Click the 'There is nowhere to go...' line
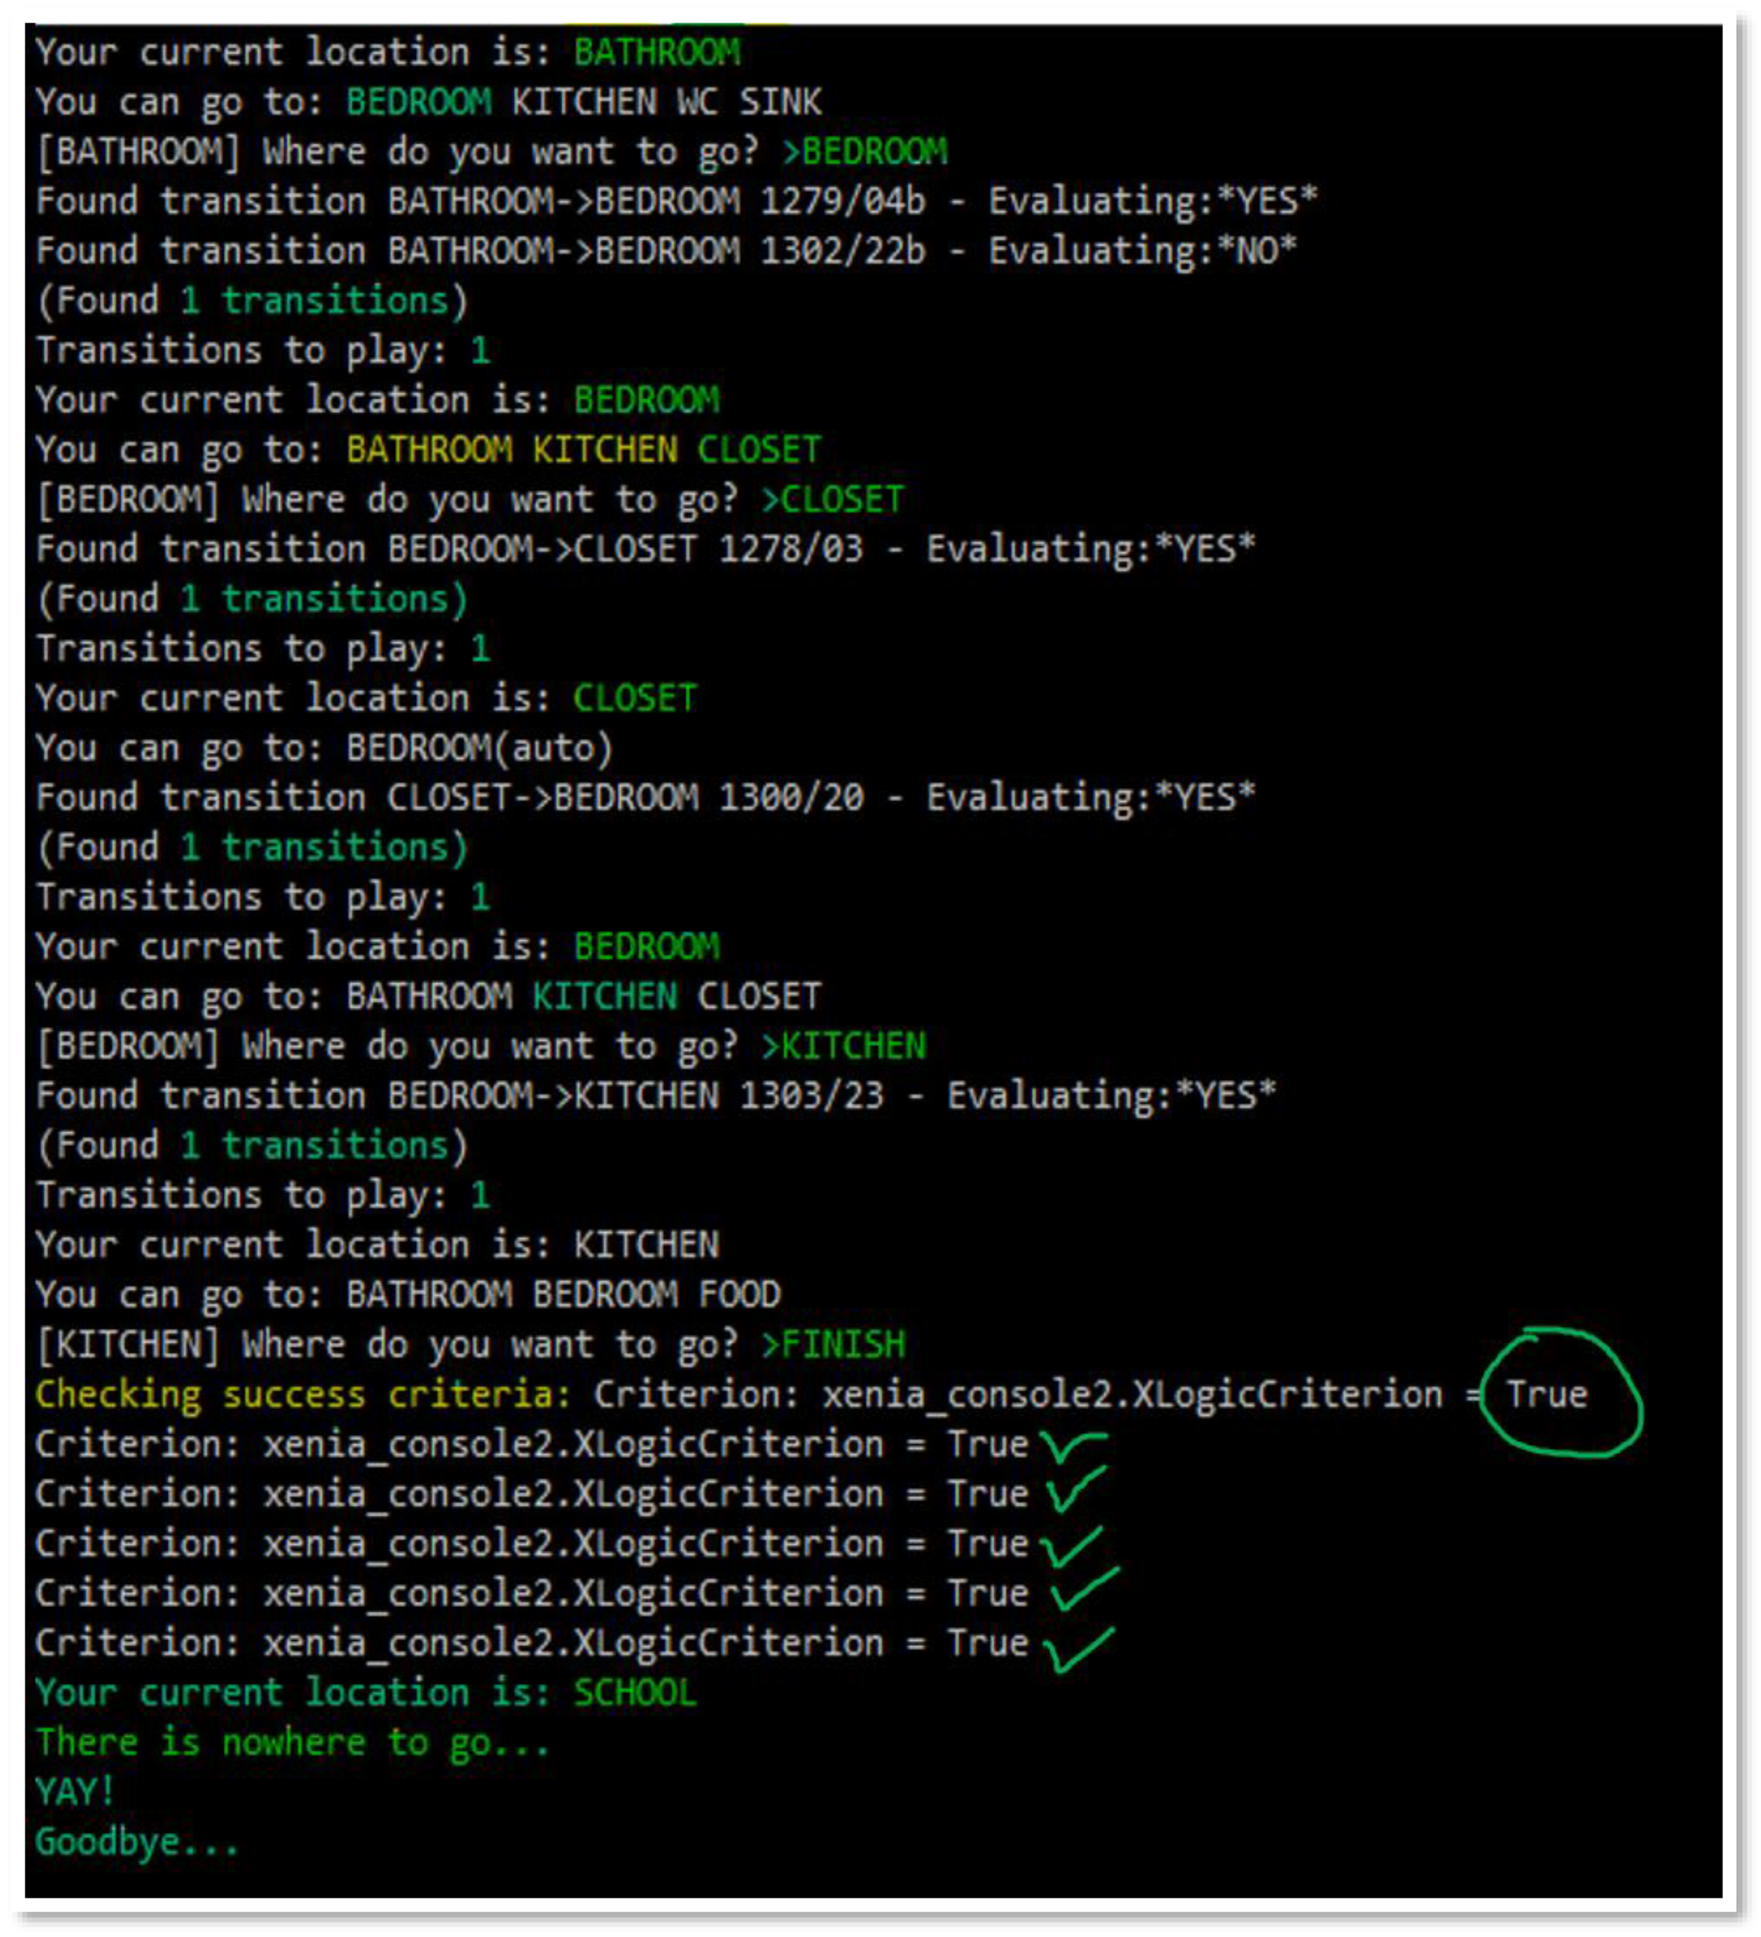This screenshot has width=1761, height=1937. 292,1742
